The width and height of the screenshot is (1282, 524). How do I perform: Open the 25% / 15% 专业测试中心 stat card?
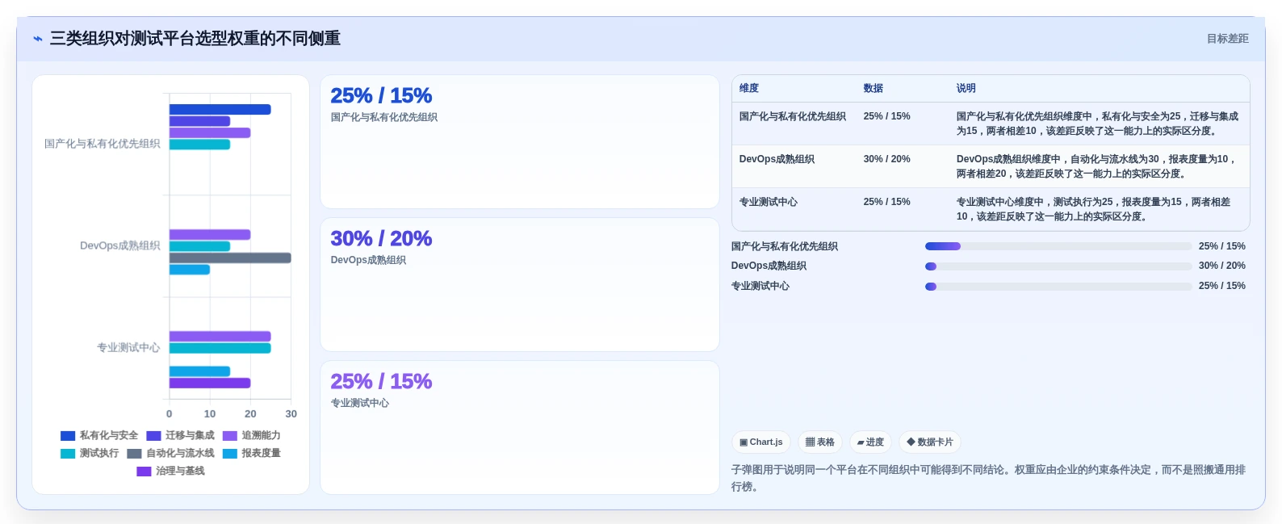pyautogui.click(x=519, y=427)
